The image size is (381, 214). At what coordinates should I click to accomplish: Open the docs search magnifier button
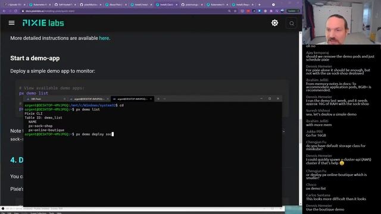pos(292,23)
